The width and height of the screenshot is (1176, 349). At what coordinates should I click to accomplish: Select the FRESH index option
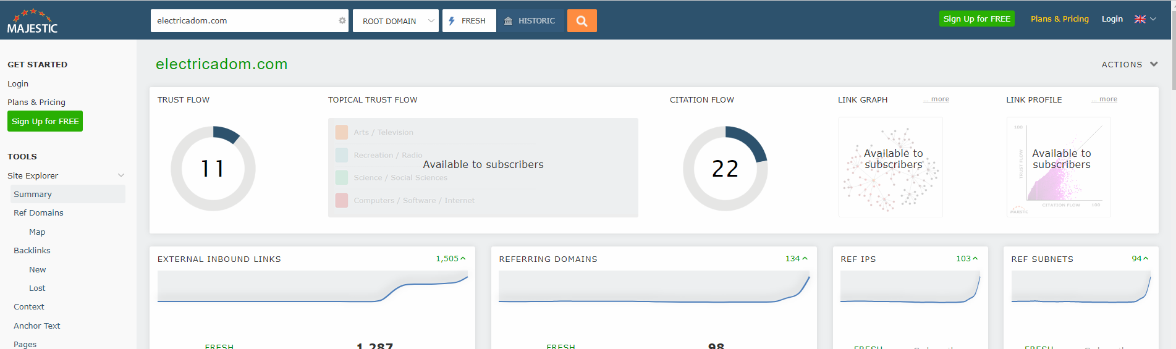click(x=469, y=21)
